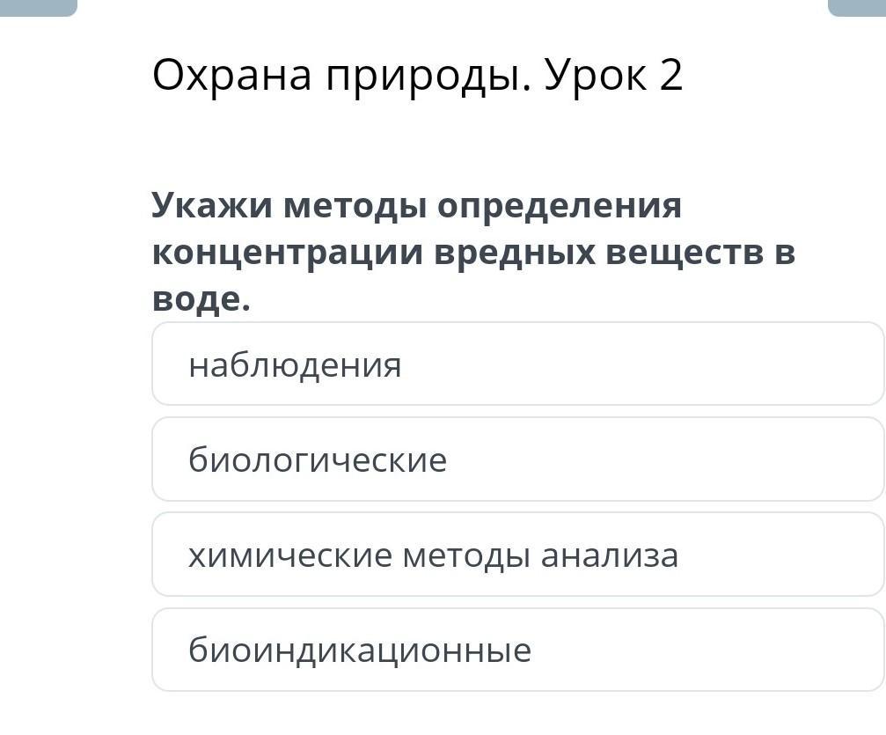Click the word "определения" in the question
Viewport: 886px width, 735px height.
click(559, 206)
